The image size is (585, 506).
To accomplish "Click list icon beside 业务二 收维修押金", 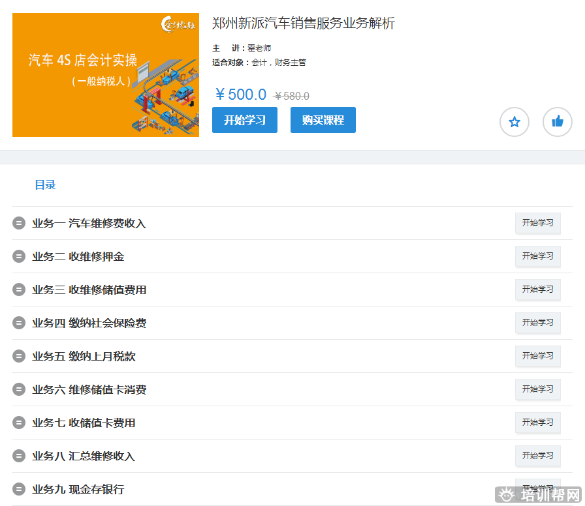I will point(19,256).
